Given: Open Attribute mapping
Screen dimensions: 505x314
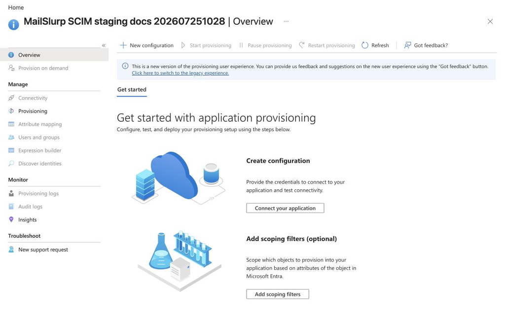Looking at the screenshot, I should [40, 124].
